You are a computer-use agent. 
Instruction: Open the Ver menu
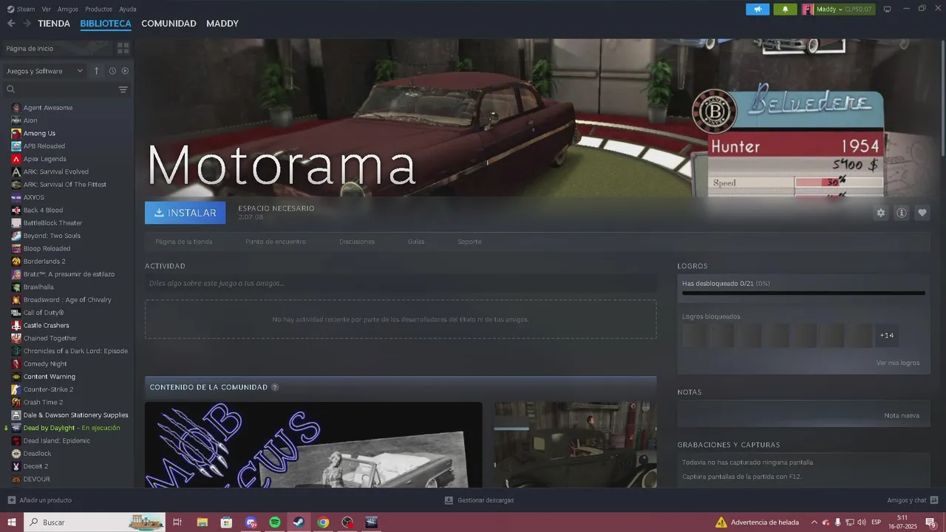pyautogui.click(x=47, y=9)
